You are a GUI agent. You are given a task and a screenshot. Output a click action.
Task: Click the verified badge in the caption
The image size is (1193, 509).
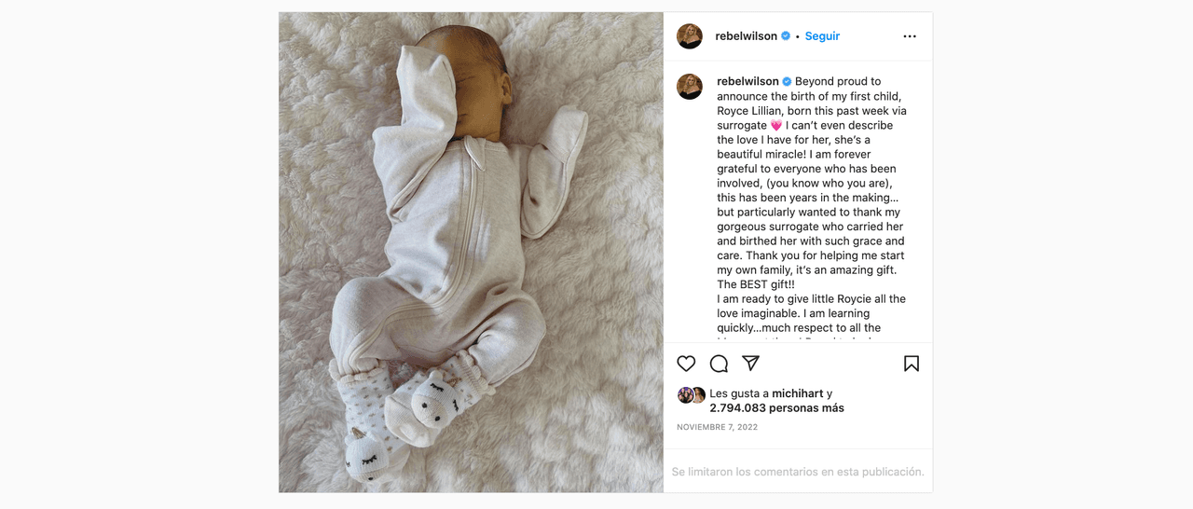pos(787,81)
